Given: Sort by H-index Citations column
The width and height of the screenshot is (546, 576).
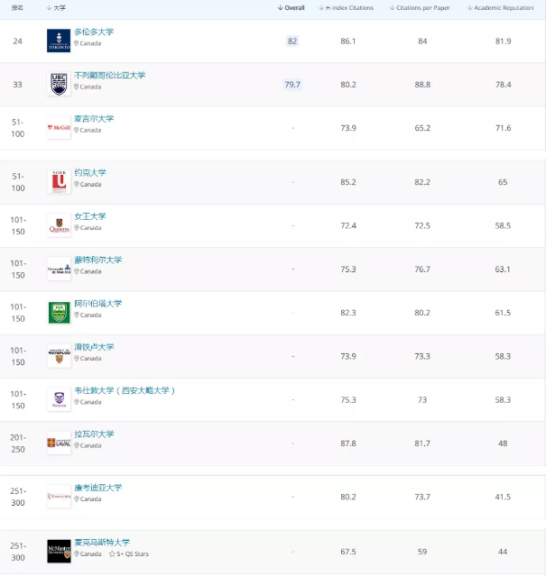Looking at the screenshot, I should pyautogui.click(x=346, y=8).
